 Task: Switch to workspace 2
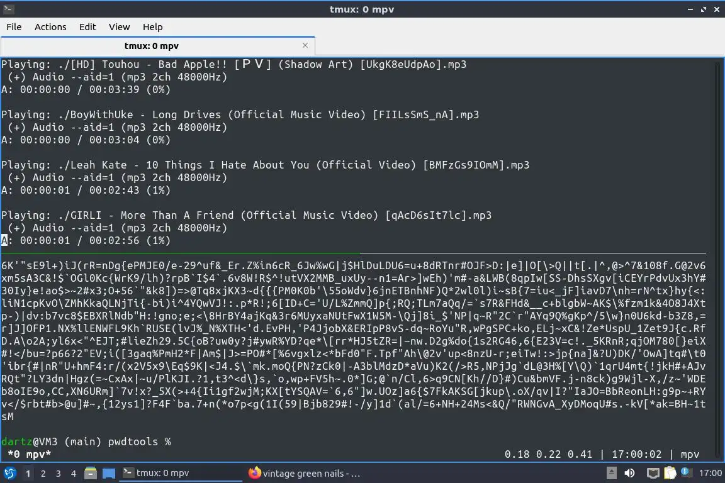(x=43, y=474)
